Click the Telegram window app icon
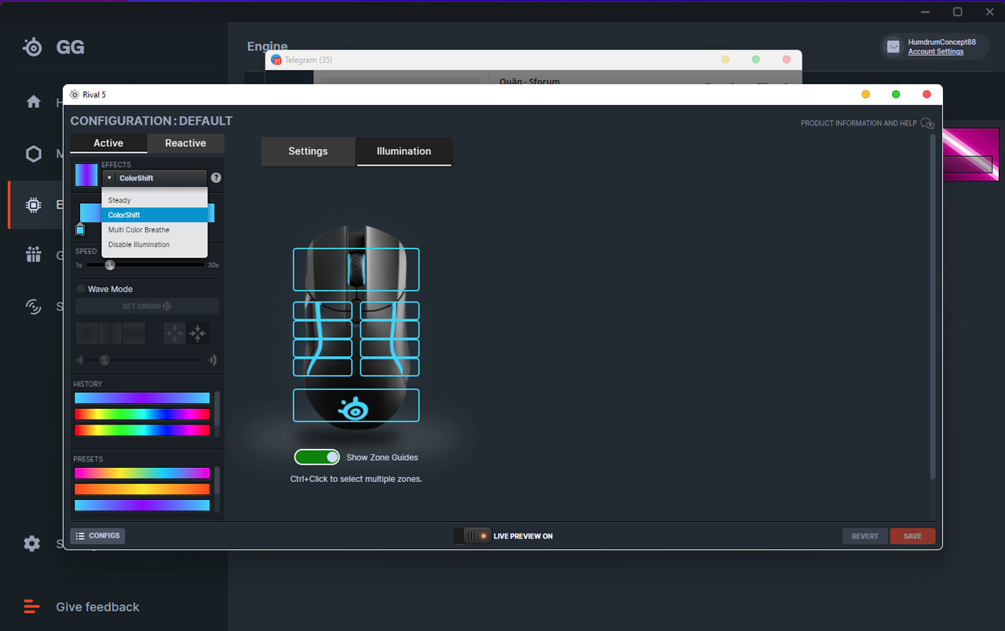Image resolution: width=1005 pixels, height=631 pixels. click(x=276, y=60)
